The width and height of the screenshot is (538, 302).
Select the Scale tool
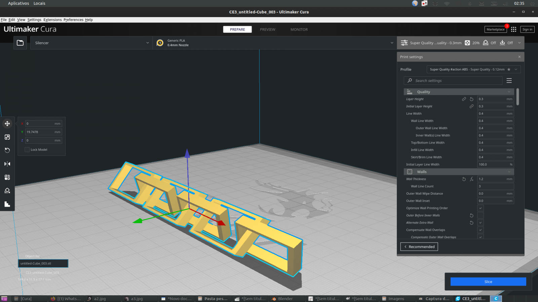click(x=7, y=137)
